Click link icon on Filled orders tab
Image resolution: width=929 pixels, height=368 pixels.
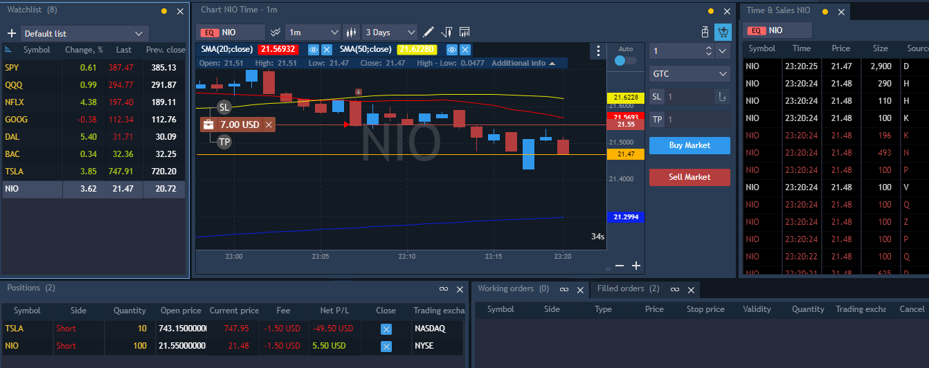click(675, 289)
